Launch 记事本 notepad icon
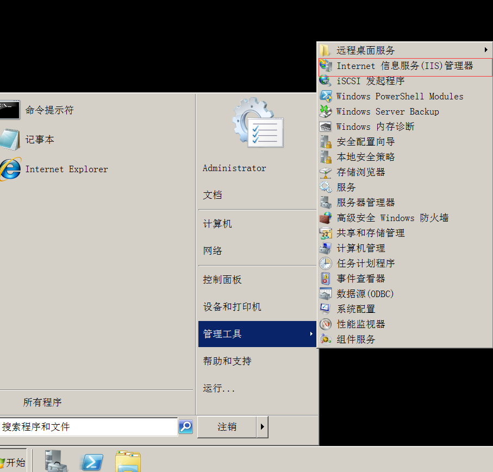The width and height of the screenshot is (493, 472). [10, 140]
